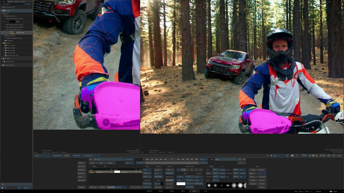Screen dimensions: 344x193
Task: Click the search magnifier icon in media panel
Action: [3, 184]
